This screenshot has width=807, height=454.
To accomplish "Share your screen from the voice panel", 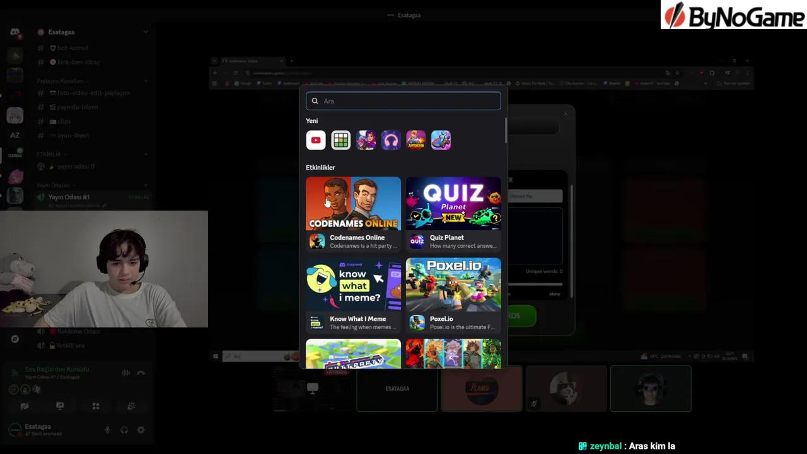I will tap(60, 407).
